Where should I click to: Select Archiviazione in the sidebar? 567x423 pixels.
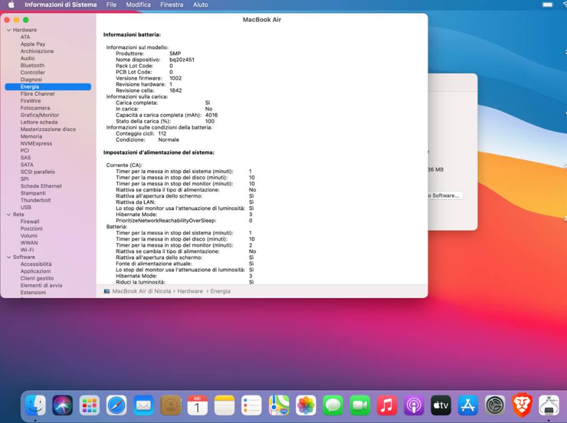[x=37, y=52]
